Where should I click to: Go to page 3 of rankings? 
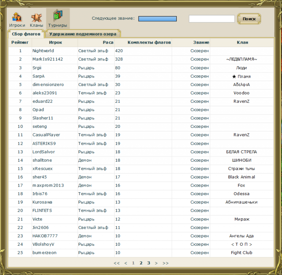tap(149, 263)
